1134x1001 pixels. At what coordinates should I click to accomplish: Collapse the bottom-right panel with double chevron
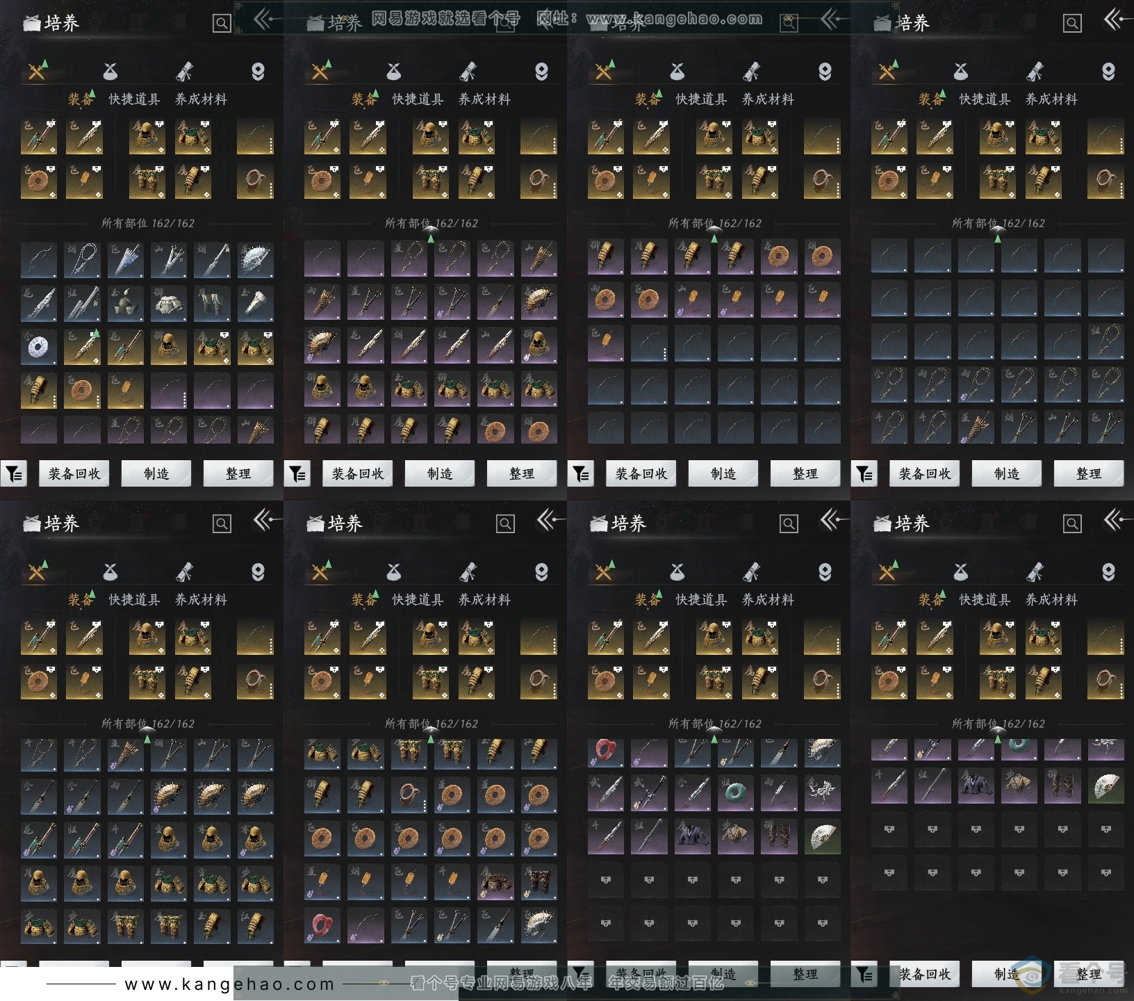coord(1115,520)
